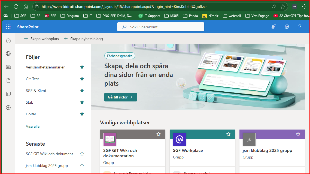Screen dimensions: 310x174
Task: Open the SRF bookmark
Action: coord(50,16)
